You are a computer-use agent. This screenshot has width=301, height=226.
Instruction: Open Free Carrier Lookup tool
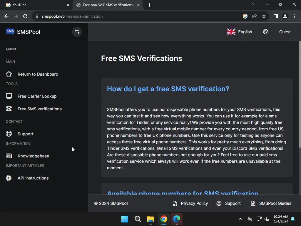point(37,96)
